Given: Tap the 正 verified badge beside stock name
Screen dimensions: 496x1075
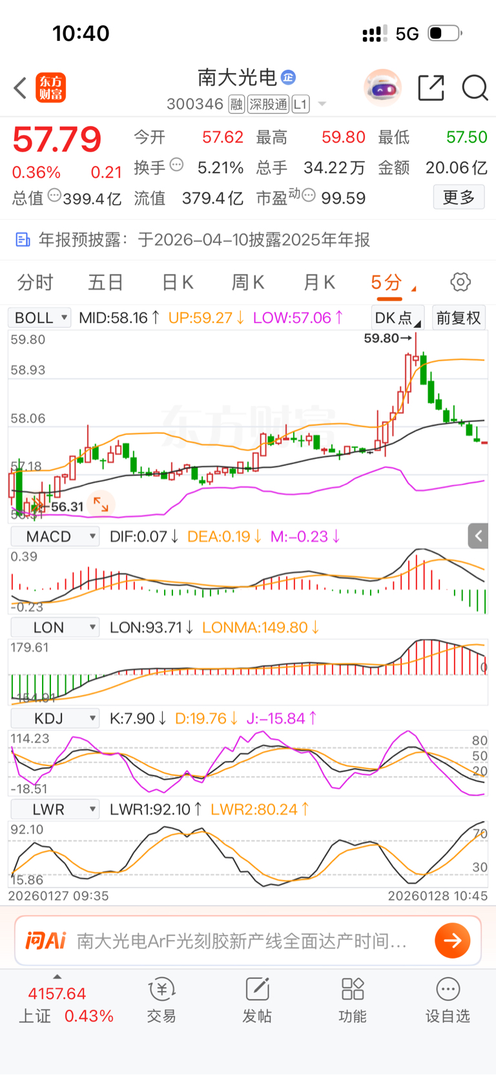Looking at the screenshot, I should click(x=288, y=78).
